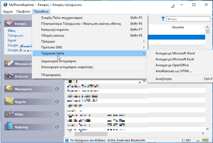Click the 2 / 961 contact counter

186,140
